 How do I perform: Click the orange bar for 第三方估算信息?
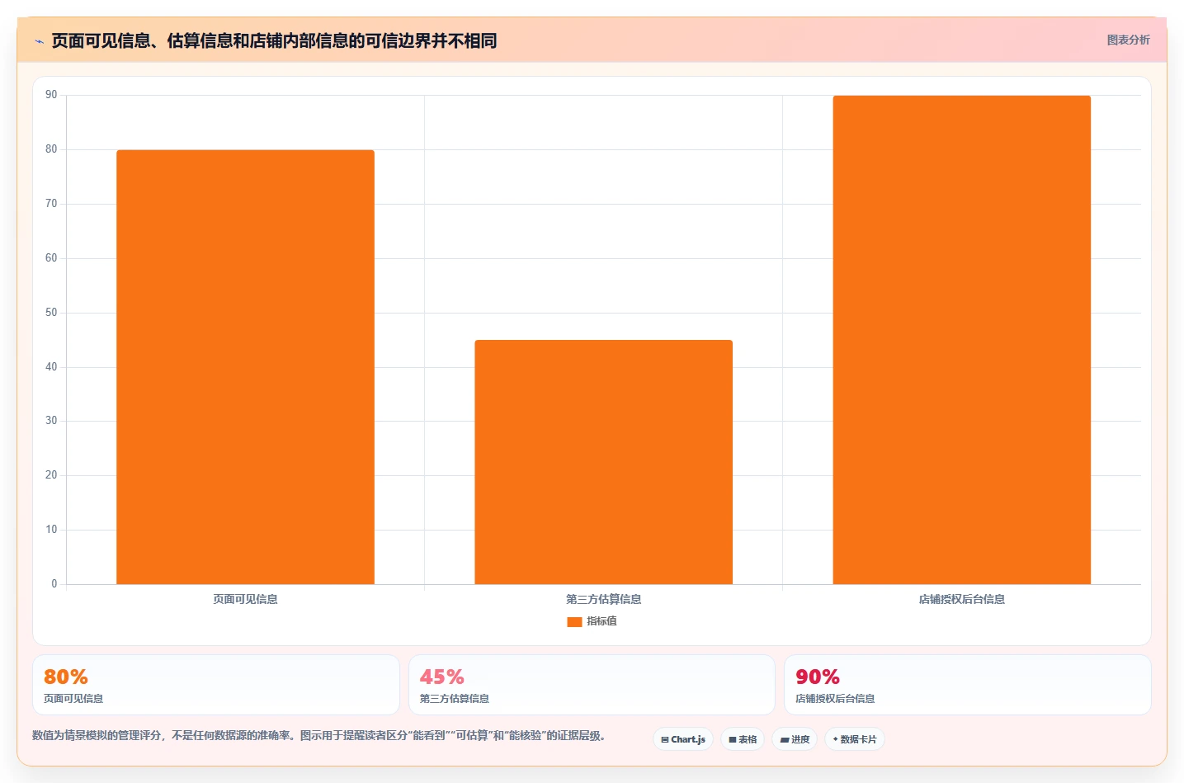click(x=603, y=462)
